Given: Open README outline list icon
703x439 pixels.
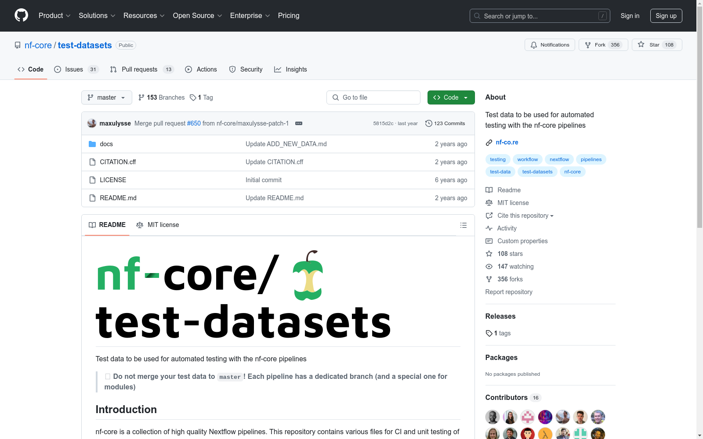Looking at the screenshot, I should tap(463, 225).
